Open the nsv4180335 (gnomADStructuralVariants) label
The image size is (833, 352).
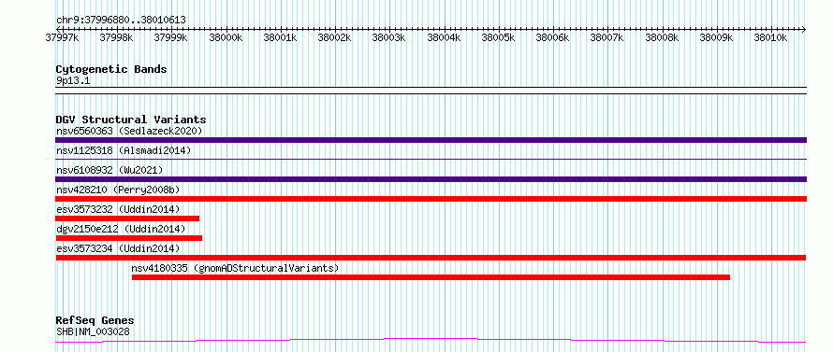click(235, 268)
